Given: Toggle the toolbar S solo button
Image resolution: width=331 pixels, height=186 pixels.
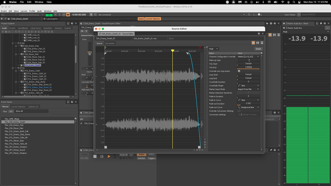Looking at the screenshot, I should [59, 15].
